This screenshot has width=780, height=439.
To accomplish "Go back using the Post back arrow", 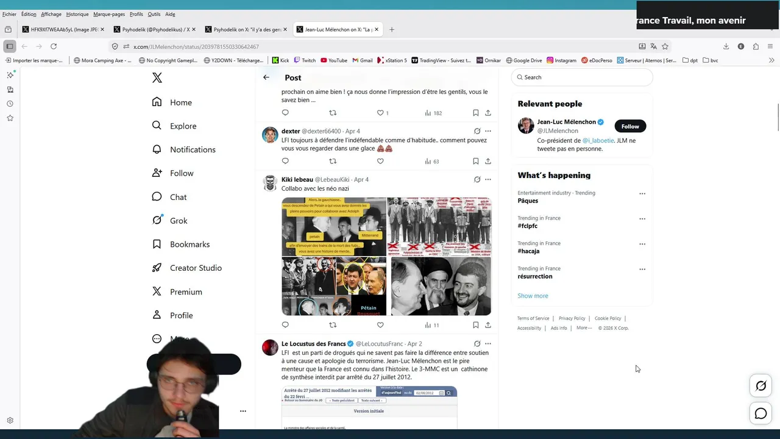I will click(x=266, y=77).
